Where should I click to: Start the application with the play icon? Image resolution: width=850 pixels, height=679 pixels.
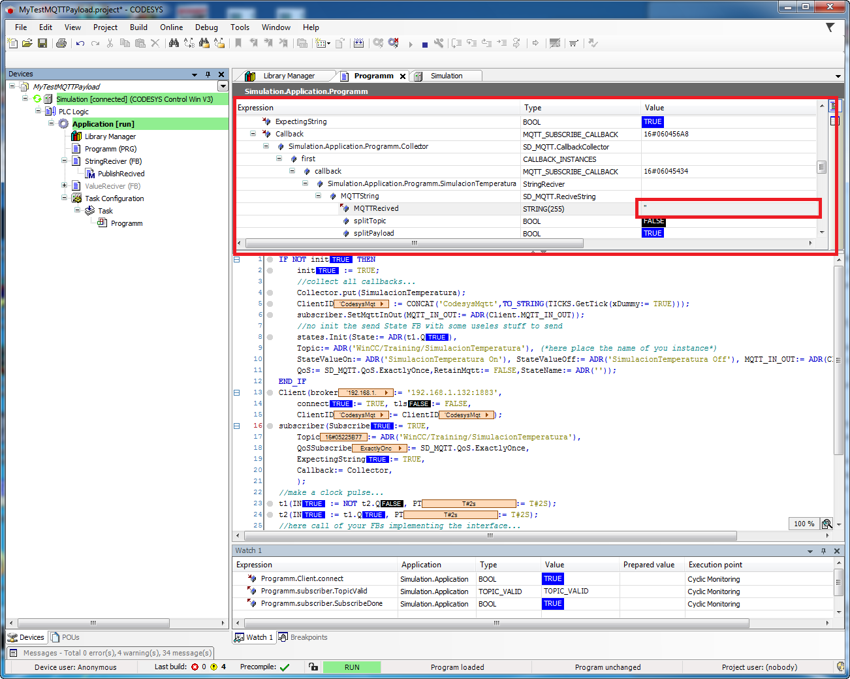click(x=410, y=44)
